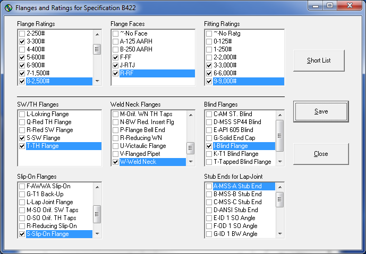
Task: Uncheck the 6-900# flange rating
Action: point(22,65)
